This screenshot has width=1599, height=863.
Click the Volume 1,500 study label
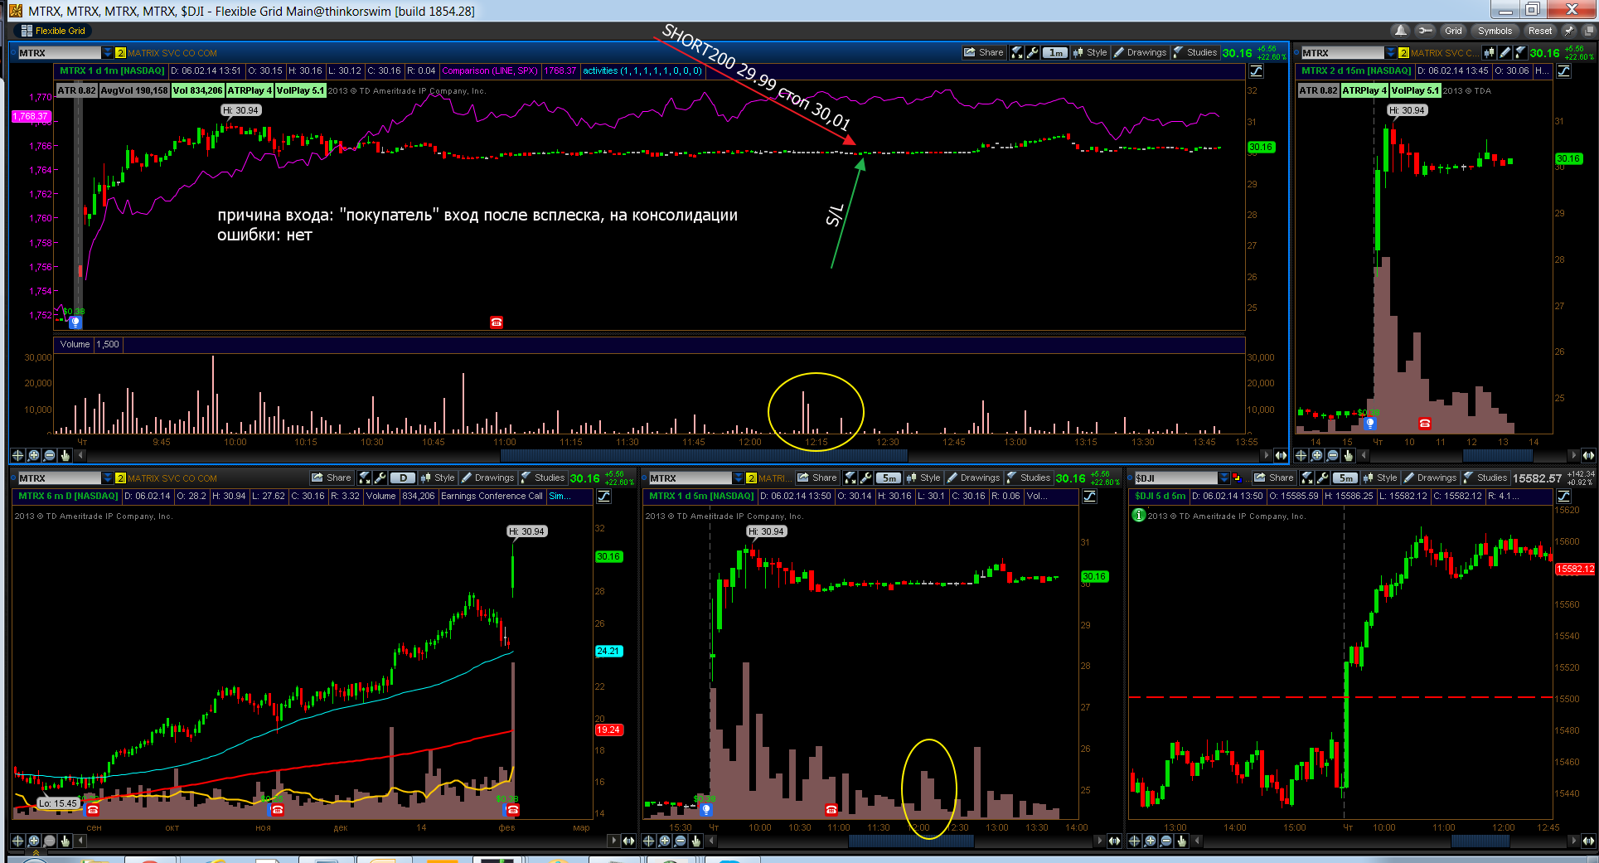(x=90, y=344)
